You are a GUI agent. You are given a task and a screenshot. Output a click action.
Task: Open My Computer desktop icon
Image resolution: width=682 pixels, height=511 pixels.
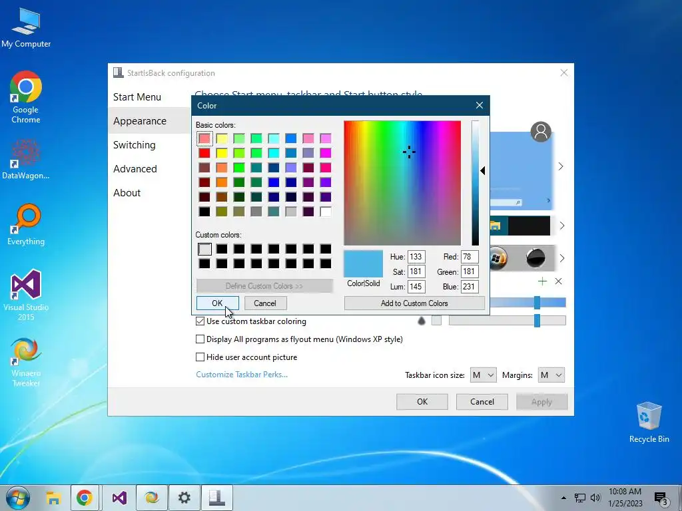point(26,27)
